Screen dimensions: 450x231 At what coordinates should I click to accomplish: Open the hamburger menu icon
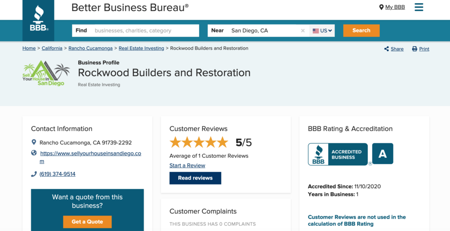(419, 7)
